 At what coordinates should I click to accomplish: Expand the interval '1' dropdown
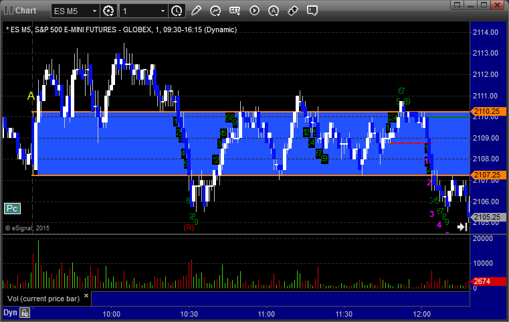163,11
